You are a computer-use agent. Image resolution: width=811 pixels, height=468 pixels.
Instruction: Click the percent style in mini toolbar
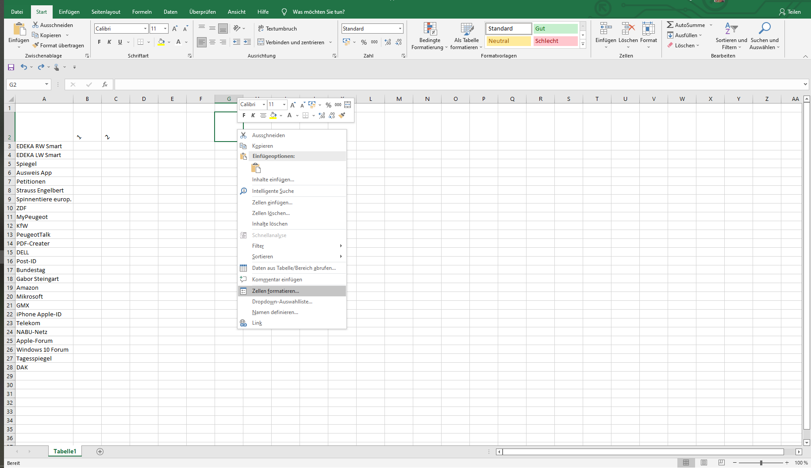328,105
